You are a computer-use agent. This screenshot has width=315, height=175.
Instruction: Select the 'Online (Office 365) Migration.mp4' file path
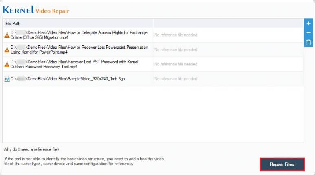79,35
